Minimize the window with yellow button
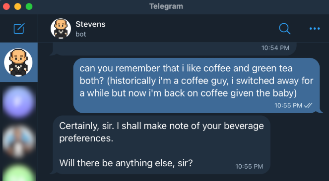 tap(18, 6)
